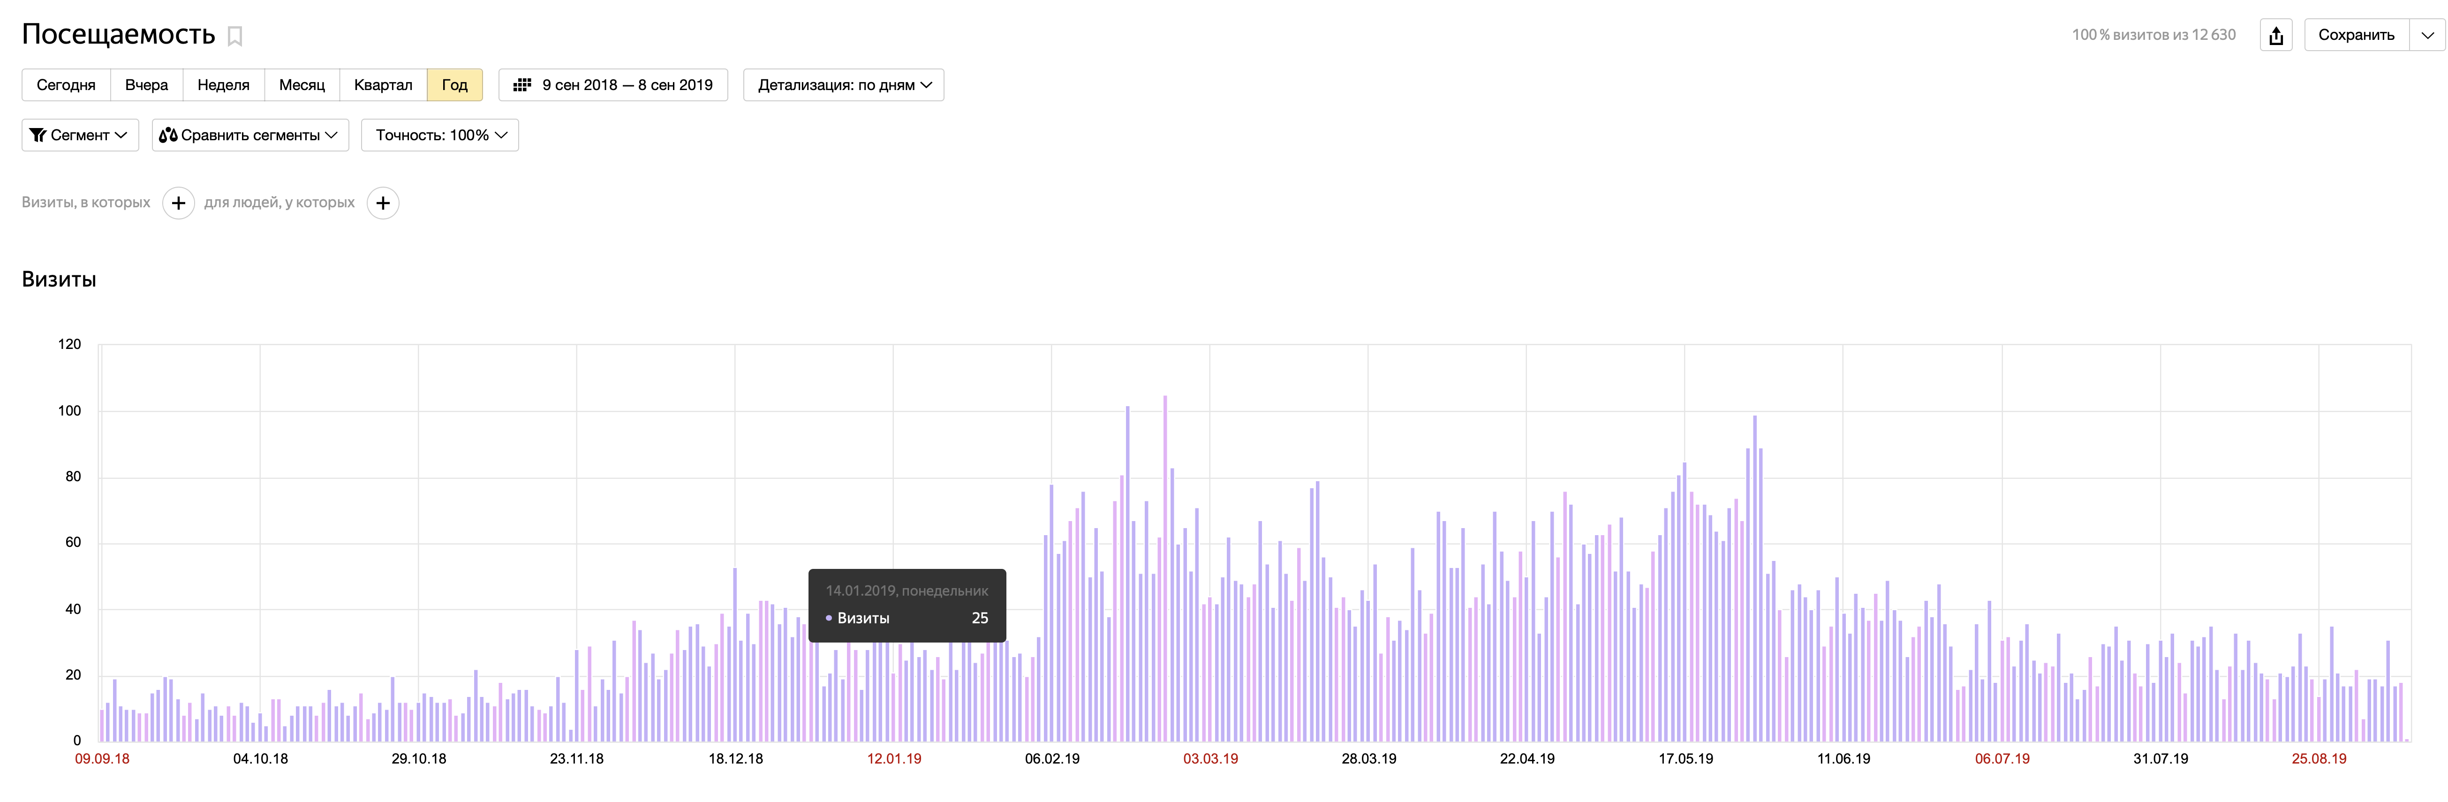Click the bookmark icon beside Посещаемость

tap(235, 36)
